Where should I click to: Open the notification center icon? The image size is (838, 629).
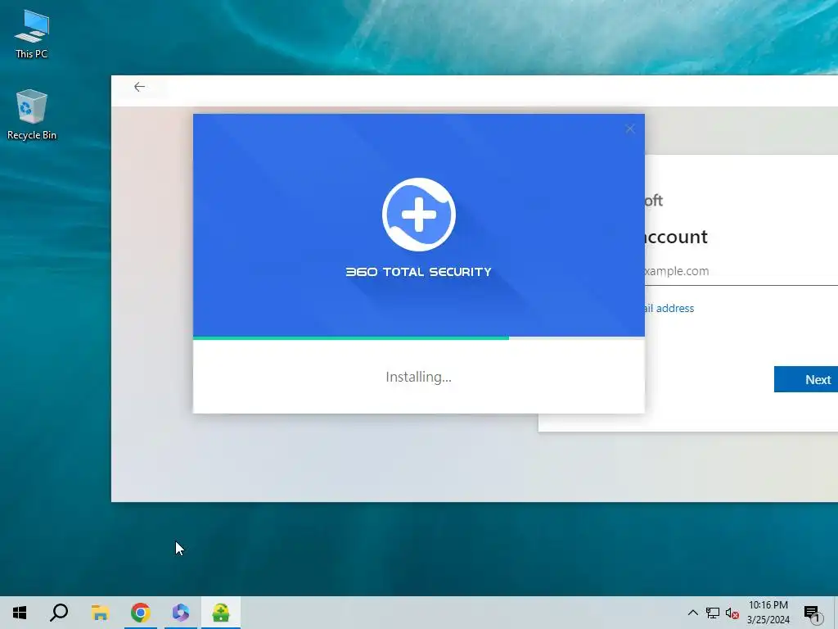813,613
